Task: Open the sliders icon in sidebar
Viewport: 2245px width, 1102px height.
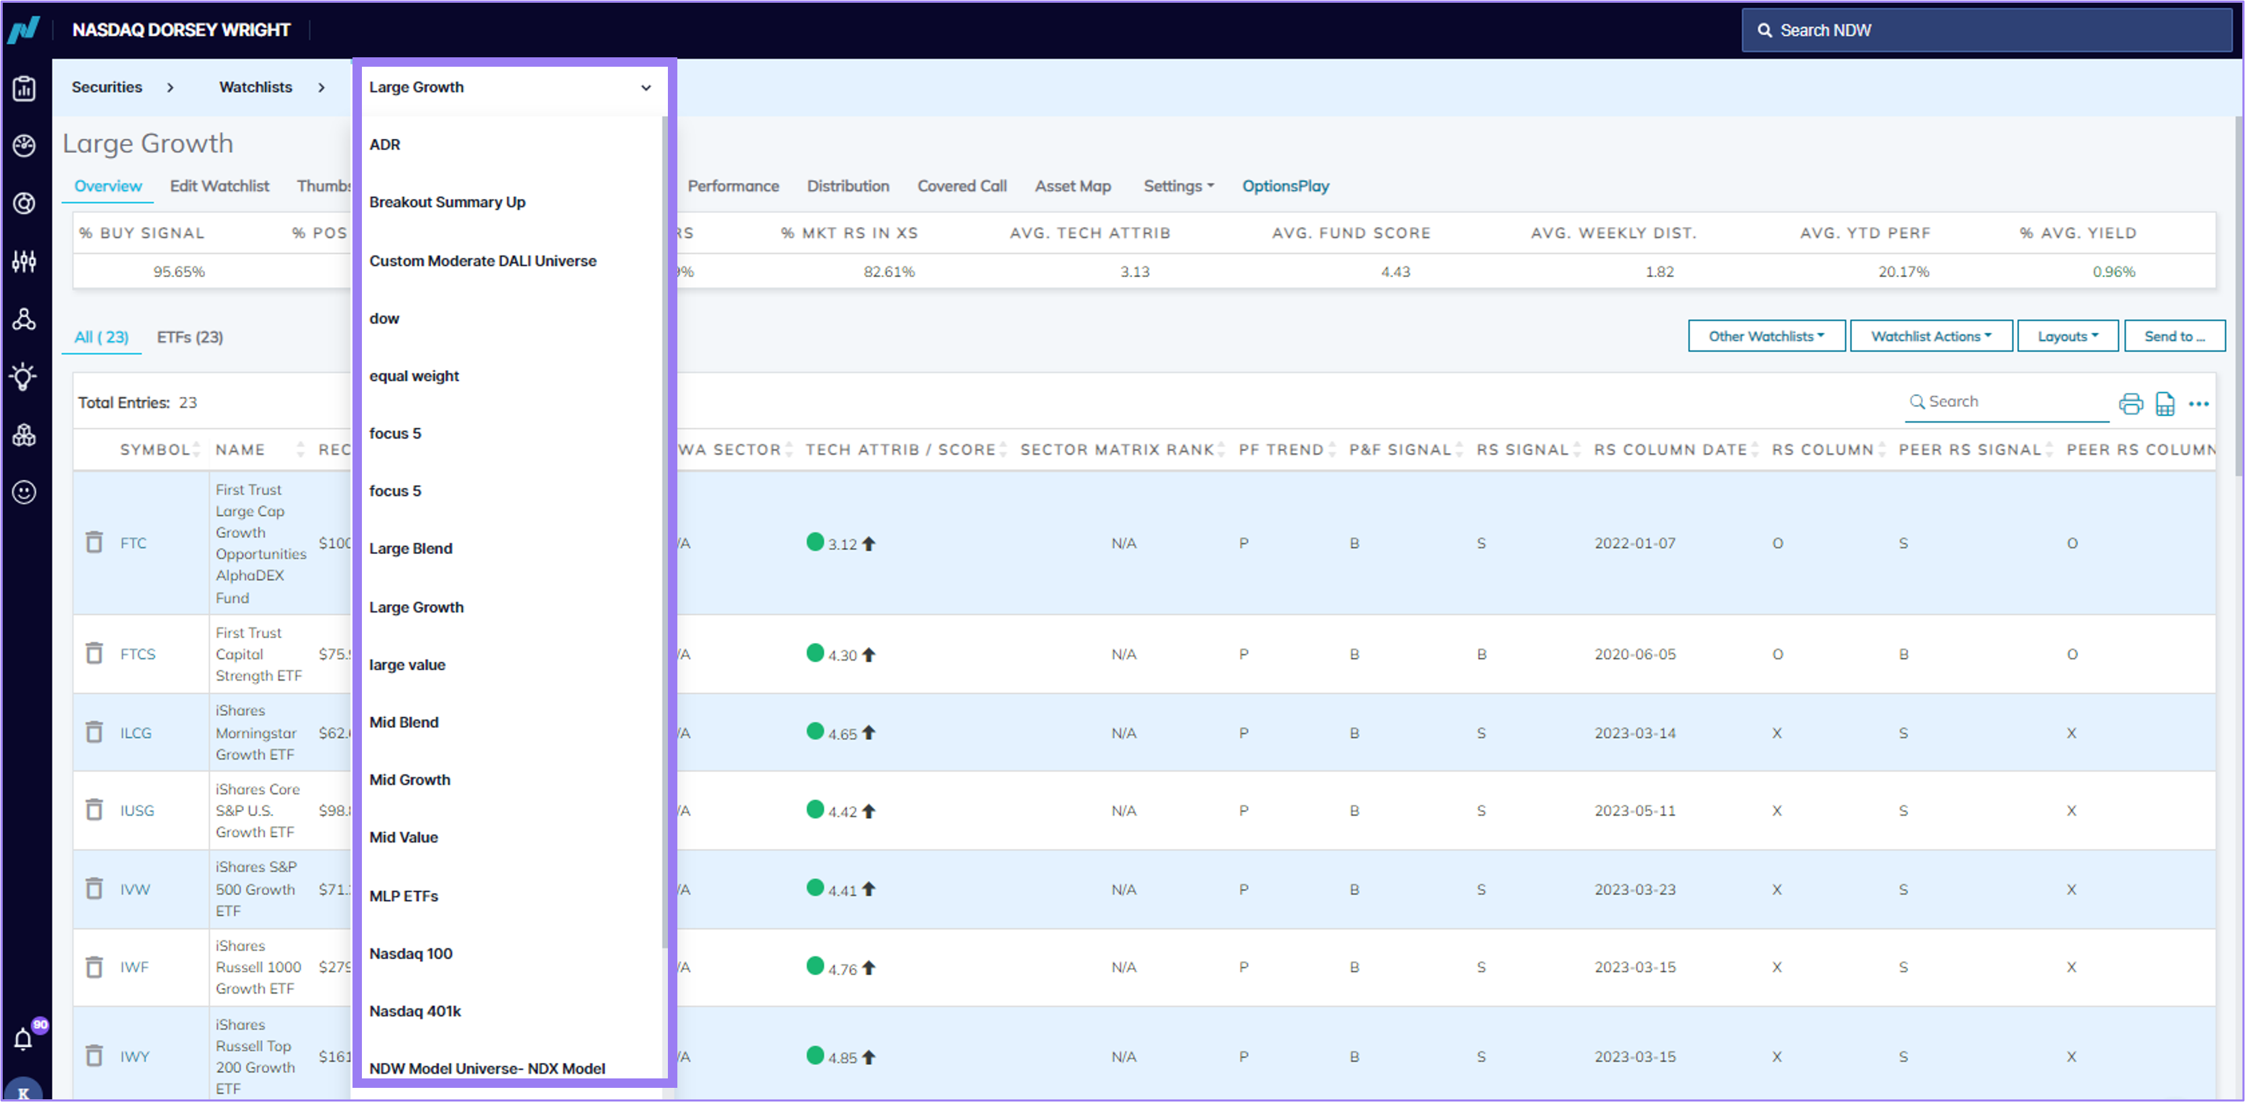Action: [24, 261]
